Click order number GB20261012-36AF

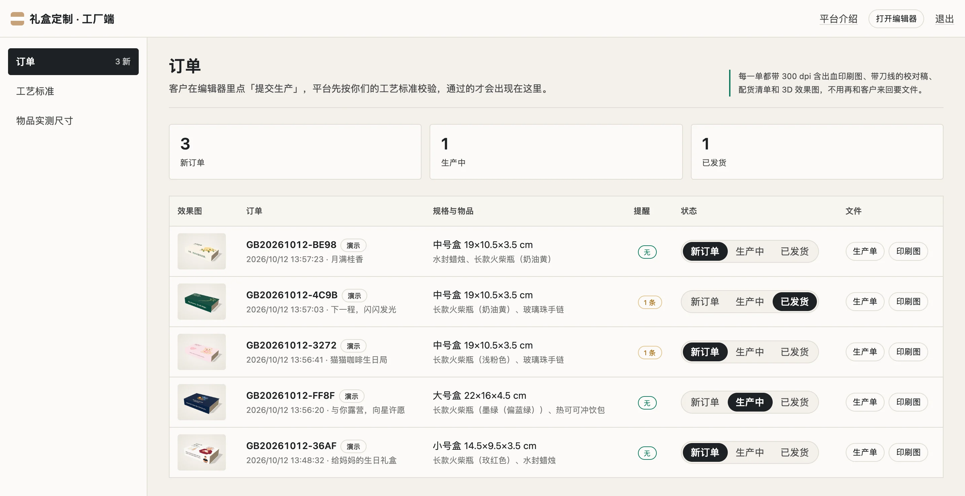click(291, 445)
